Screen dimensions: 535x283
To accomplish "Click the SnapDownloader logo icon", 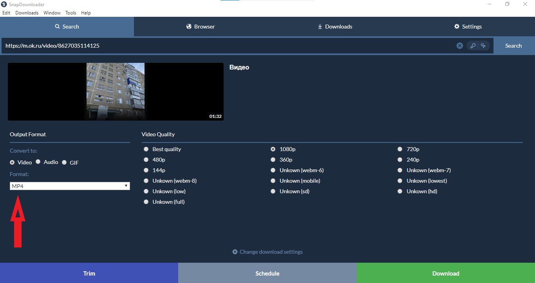I will [4, 4].
